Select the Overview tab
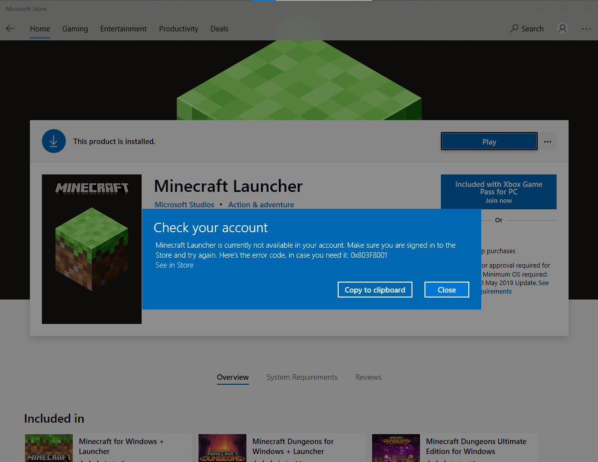This screenshot has width=598, height=462. pos(232,377)
